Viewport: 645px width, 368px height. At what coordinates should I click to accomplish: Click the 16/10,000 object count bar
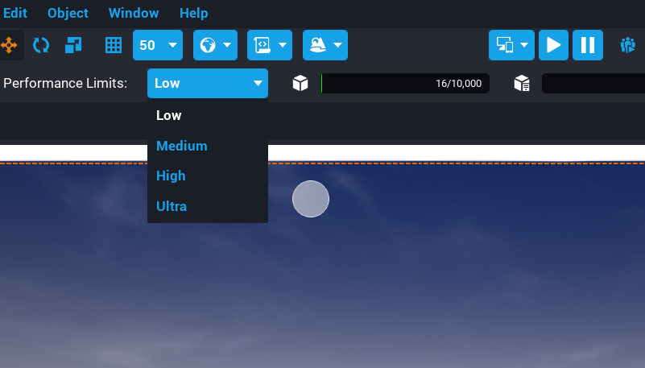[405, 84]
